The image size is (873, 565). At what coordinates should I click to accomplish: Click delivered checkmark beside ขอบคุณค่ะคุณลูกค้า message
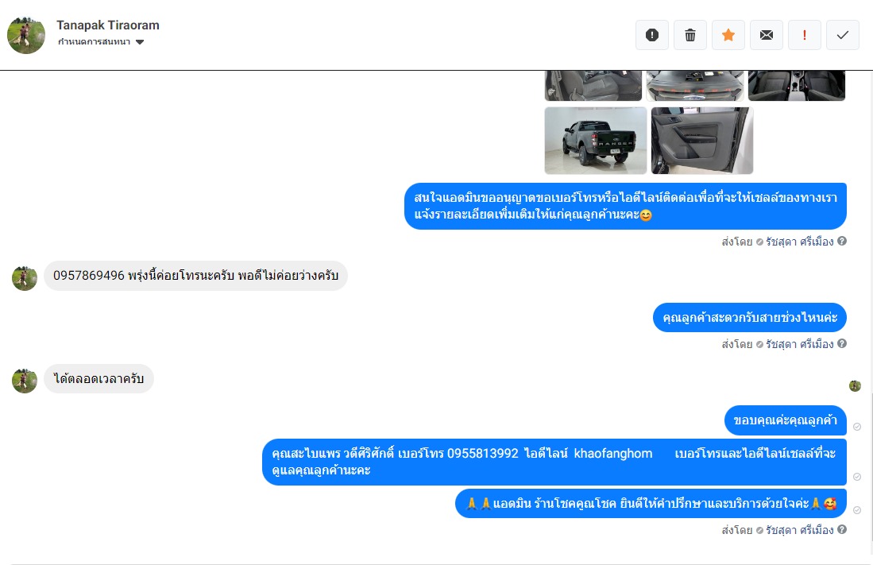coord(857,427)
